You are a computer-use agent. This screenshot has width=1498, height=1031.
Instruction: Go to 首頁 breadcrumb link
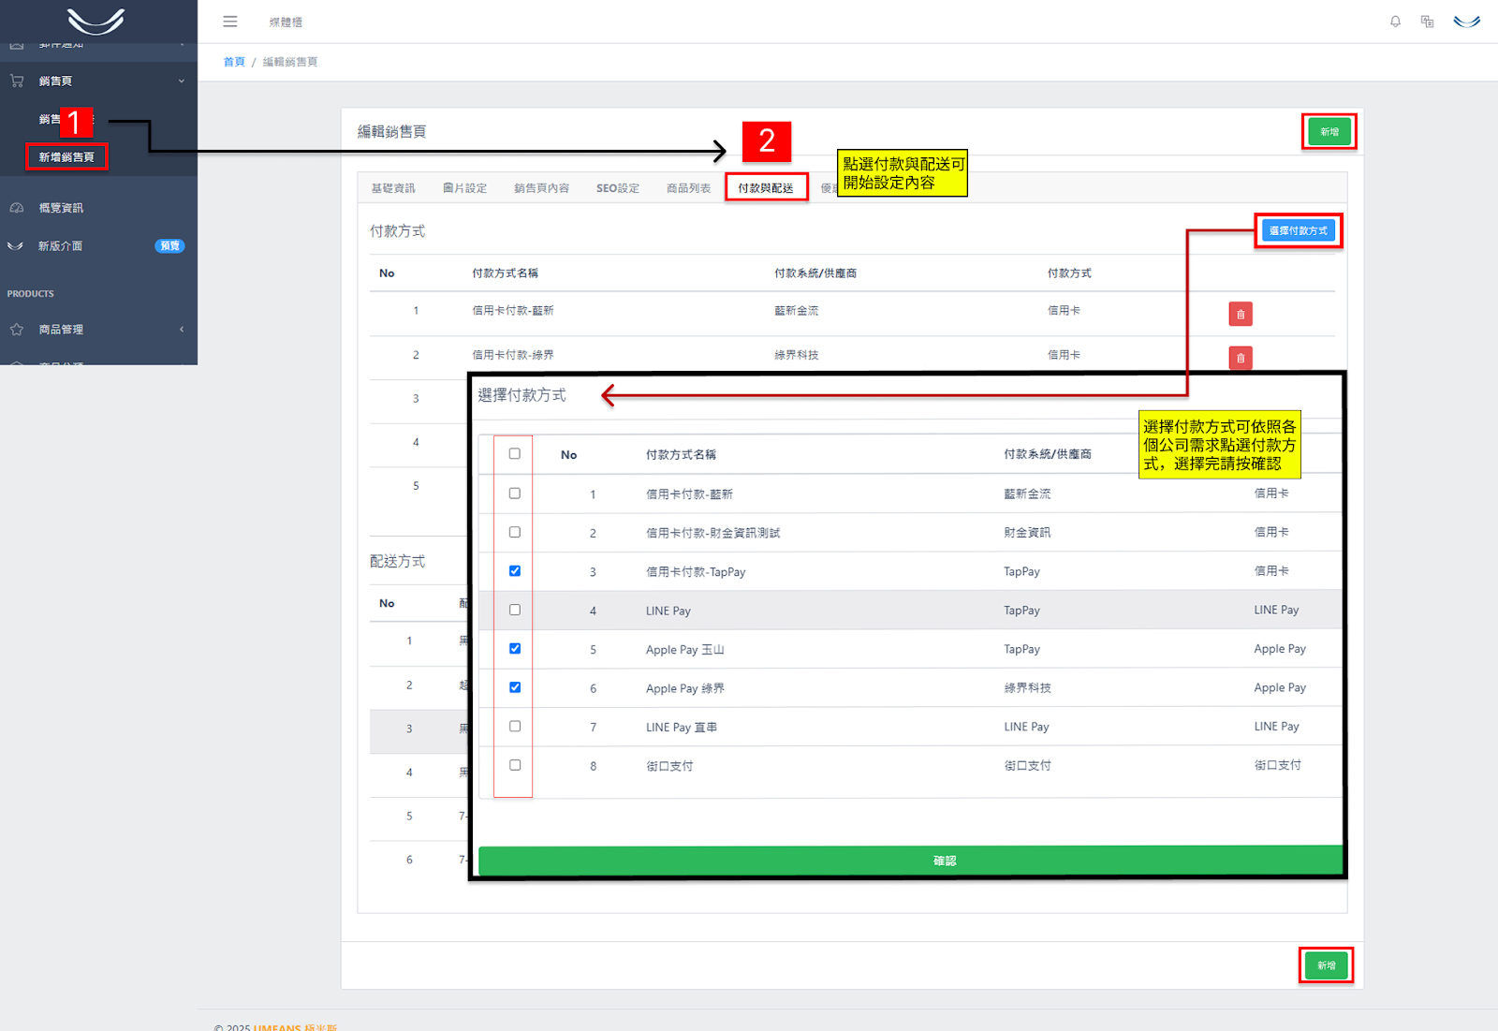(234, 62)
